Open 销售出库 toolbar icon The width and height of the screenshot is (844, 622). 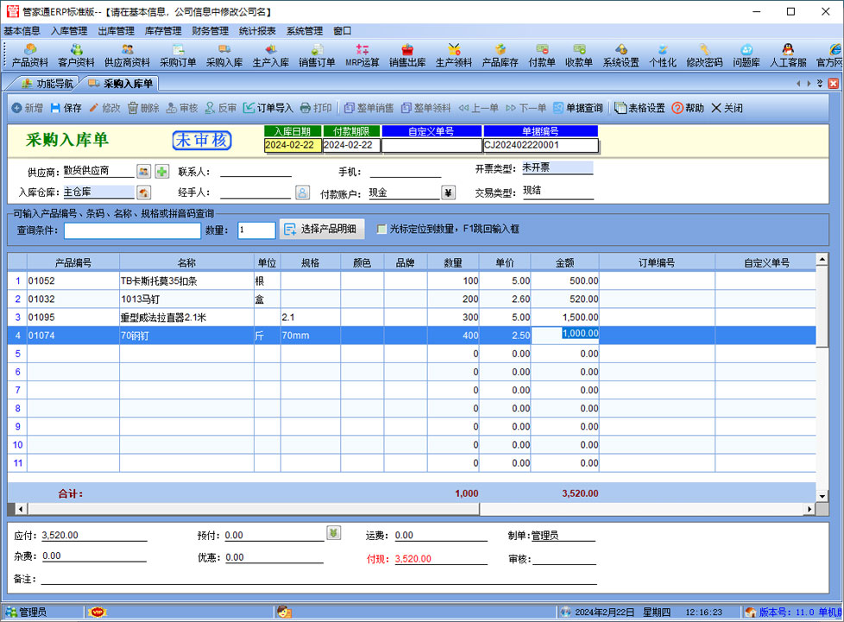tap(407, 55)
